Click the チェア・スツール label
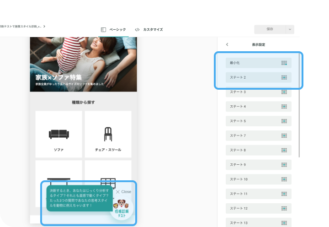This screenshot has height=227, width=329. [108, 150]
